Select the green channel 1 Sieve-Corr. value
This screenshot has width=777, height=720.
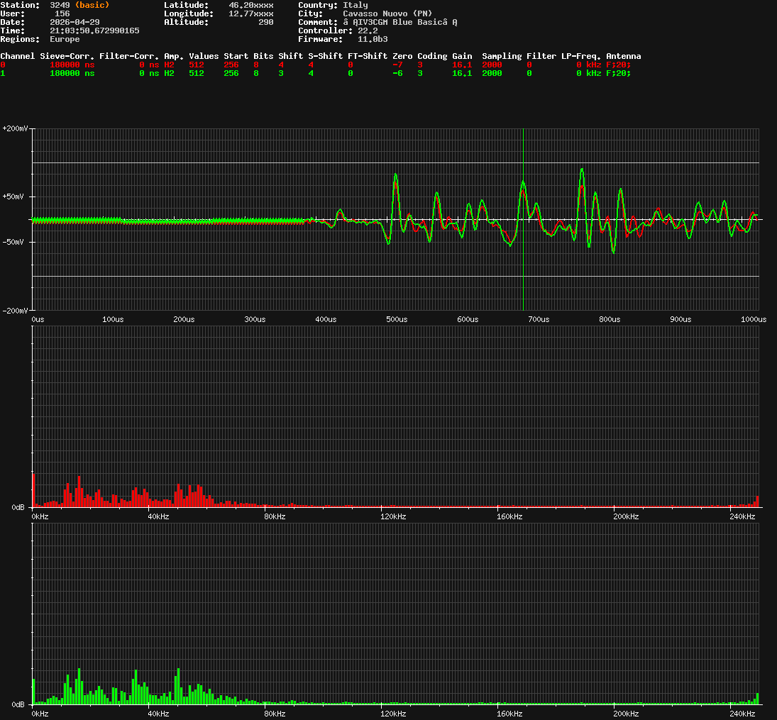tap(72, 73)
